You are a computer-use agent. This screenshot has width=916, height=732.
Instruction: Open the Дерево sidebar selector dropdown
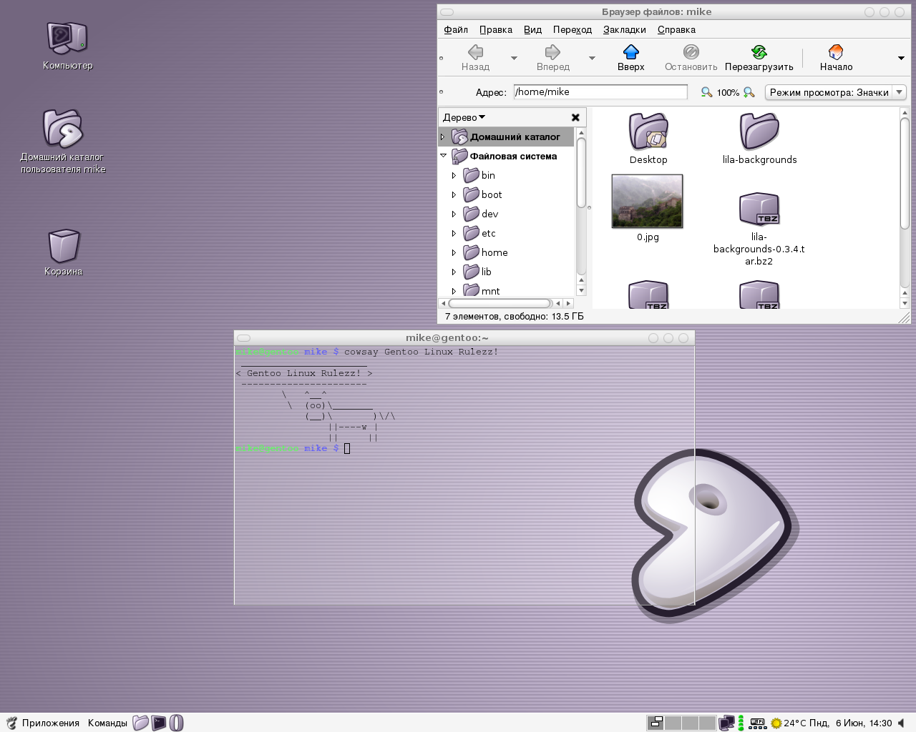coord(464,117)
